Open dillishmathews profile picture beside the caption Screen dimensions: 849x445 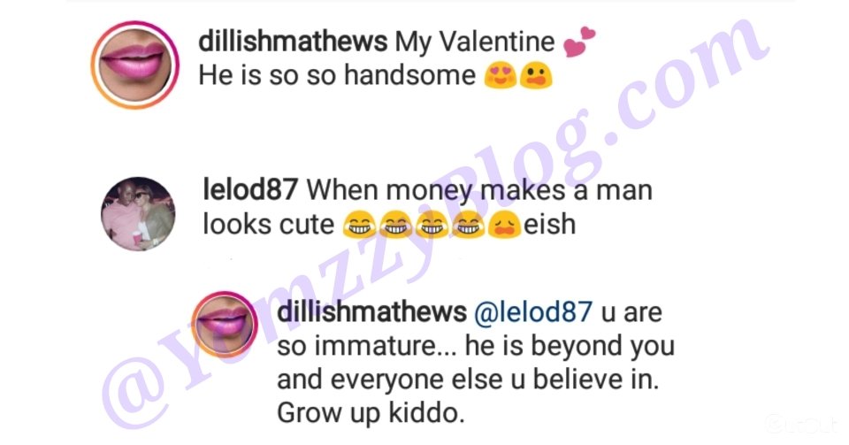134,65
